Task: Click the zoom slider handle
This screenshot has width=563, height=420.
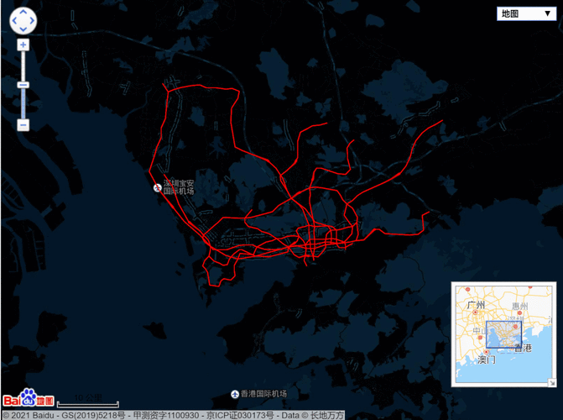Action: click(23, 84)
